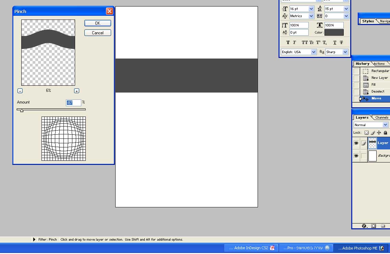Open the tracking 0 dropdown
Viewport: 390px width, 254px height.
click(x=346, y=16)
